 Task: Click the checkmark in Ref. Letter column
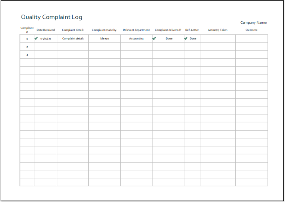186,38
